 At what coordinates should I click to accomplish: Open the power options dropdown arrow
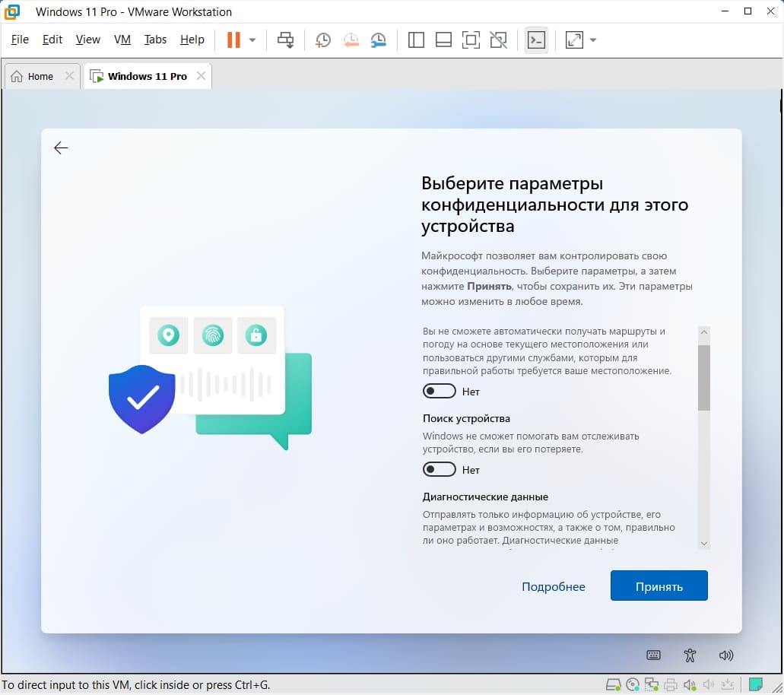pyautogui.click(x=252, y=40)
